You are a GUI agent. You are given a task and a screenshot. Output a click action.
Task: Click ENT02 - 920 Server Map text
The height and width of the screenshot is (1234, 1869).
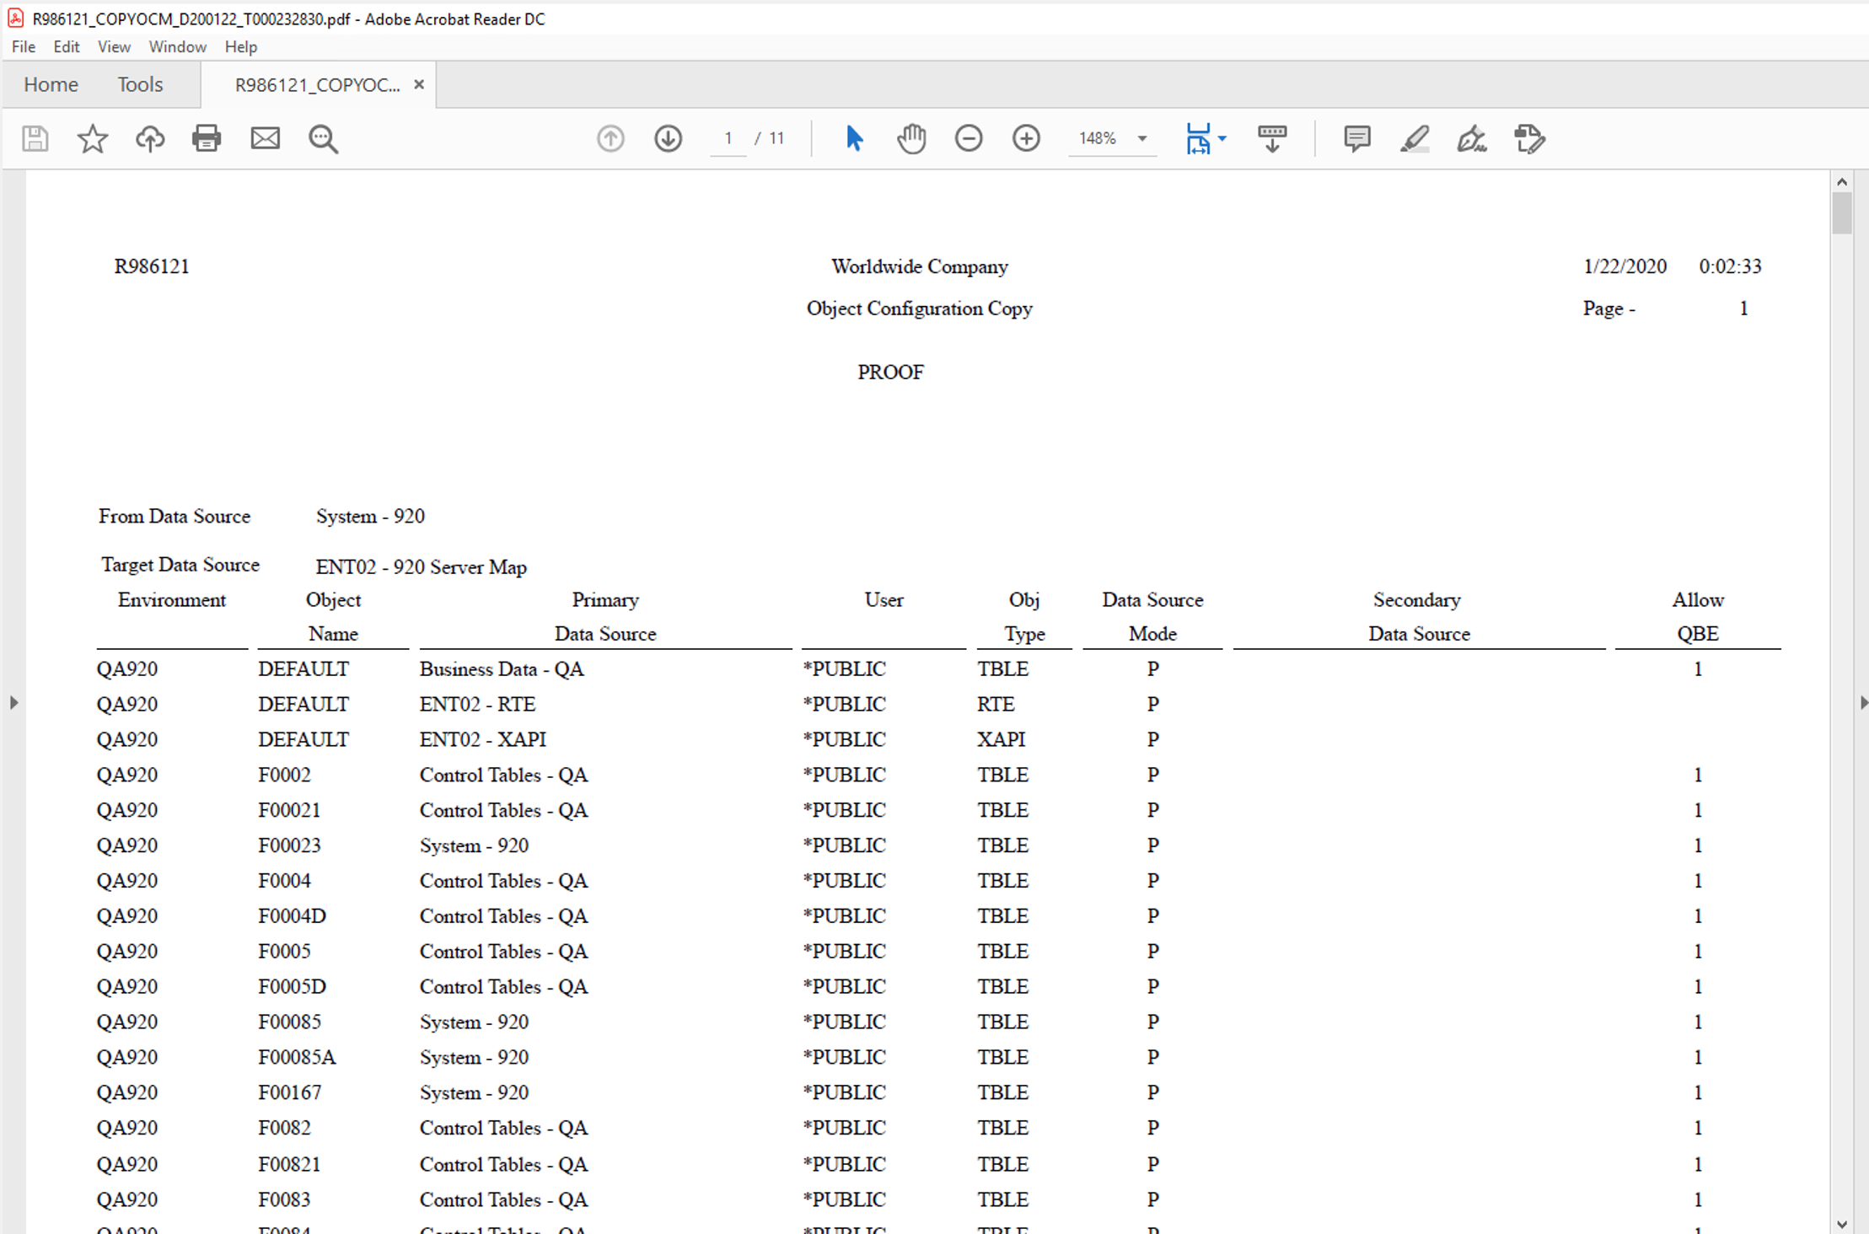[421, 566]
